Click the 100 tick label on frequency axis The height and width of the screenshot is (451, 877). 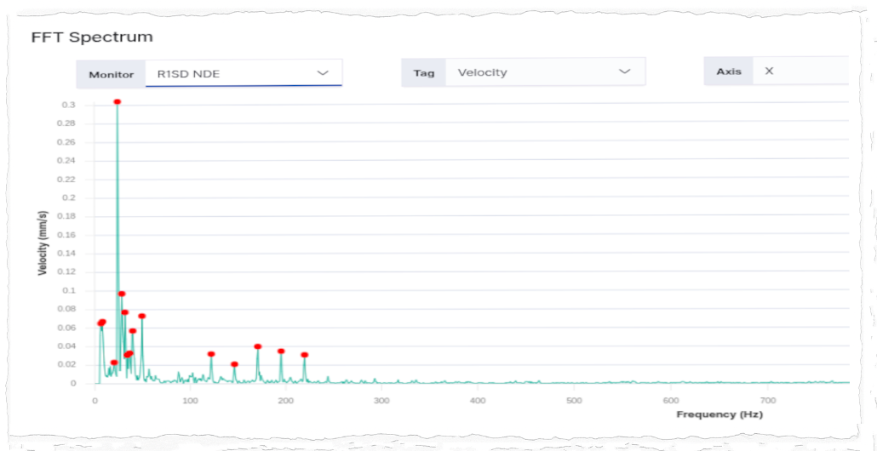[190, 400]
